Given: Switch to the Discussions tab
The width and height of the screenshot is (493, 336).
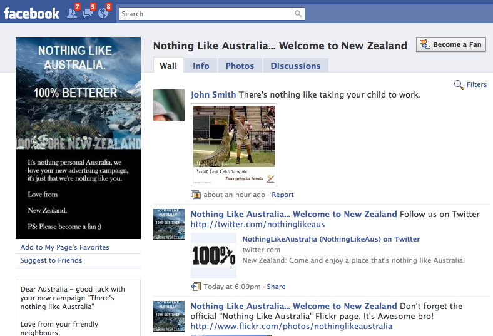Looking at the screenshot, I should (x=295, y=66).
